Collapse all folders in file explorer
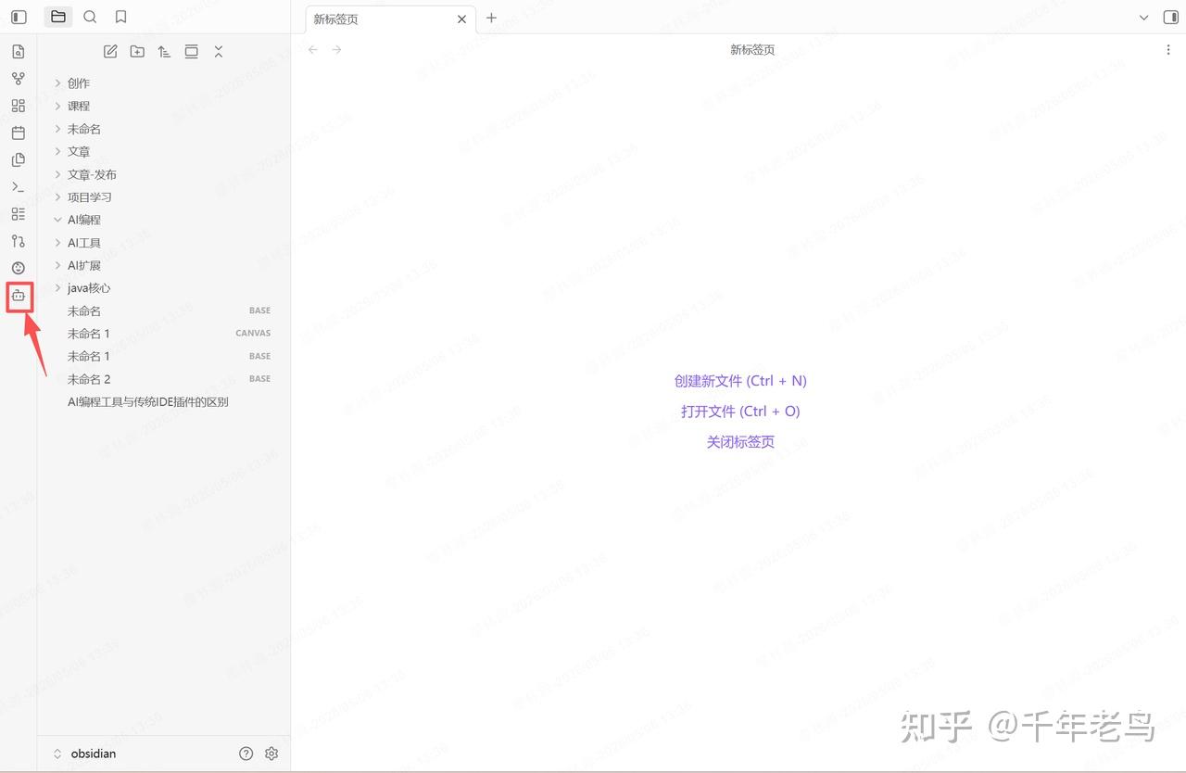Image resolution: width=1186 pixels, height=773 pixels. [219, 52]
